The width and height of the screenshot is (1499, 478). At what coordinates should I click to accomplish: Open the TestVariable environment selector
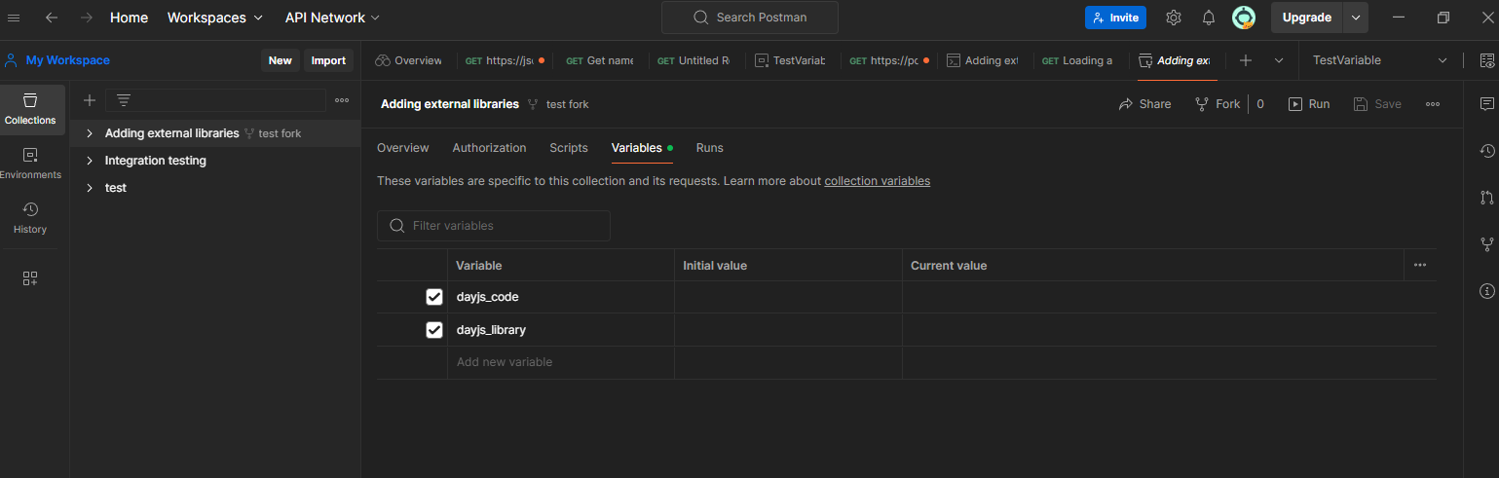coord(1380,60)
